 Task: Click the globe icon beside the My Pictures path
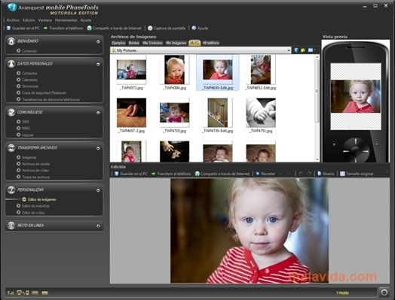click(x=296, y=50)
